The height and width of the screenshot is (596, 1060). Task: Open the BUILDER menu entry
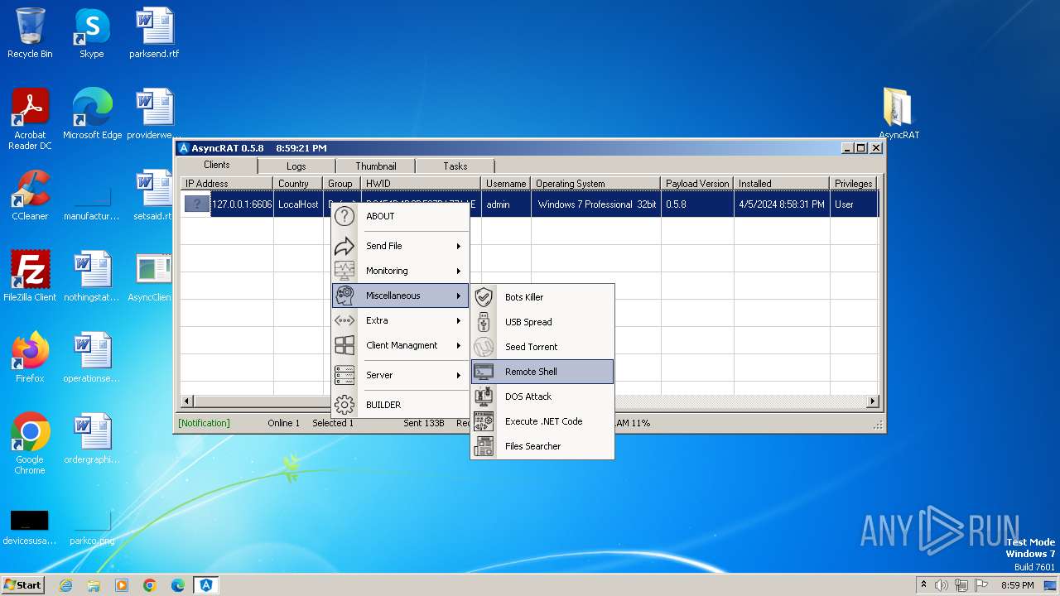click(x=400, y=405)
